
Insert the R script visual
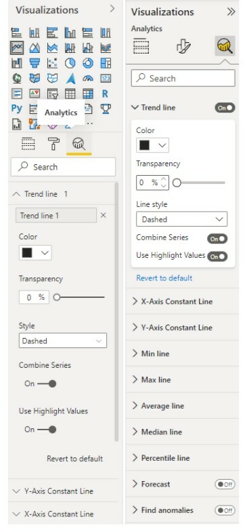pyautogui.click(x=106, y=94)
